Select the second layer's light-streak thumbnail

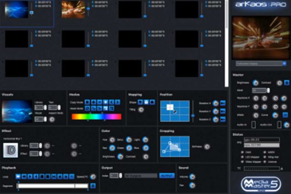(x=73, y=9)
